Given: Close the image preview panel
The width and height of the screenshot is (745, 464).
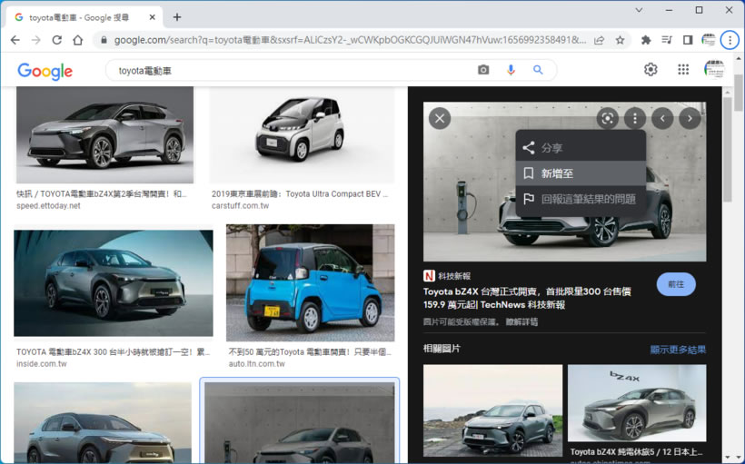Looking at the screenshot, I should (x=440, y=118).
